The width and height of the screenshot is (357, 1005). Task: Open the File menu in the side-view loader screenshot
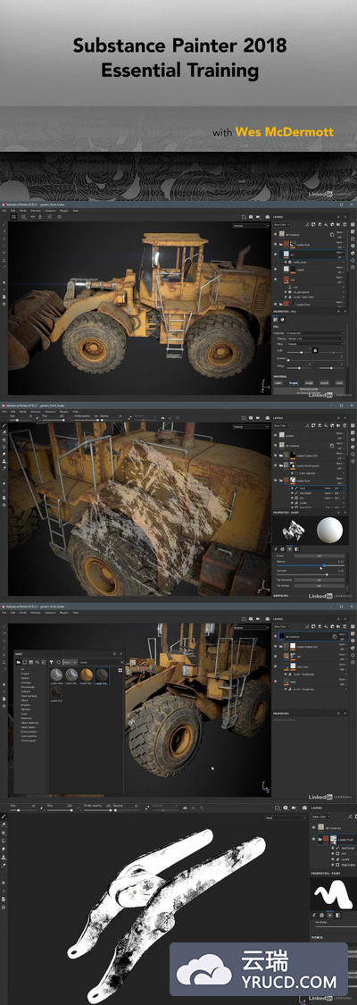coord(4,211)
